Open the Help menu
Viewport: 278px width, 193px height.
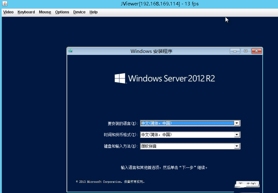(94, 12)
